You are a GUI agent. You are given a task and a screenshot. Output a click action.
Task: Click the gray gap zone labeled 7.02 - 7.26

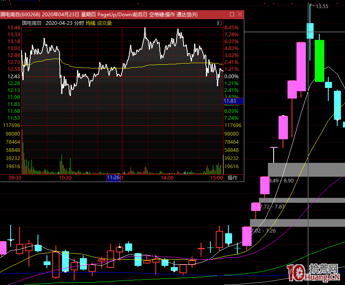click(297, 223)
